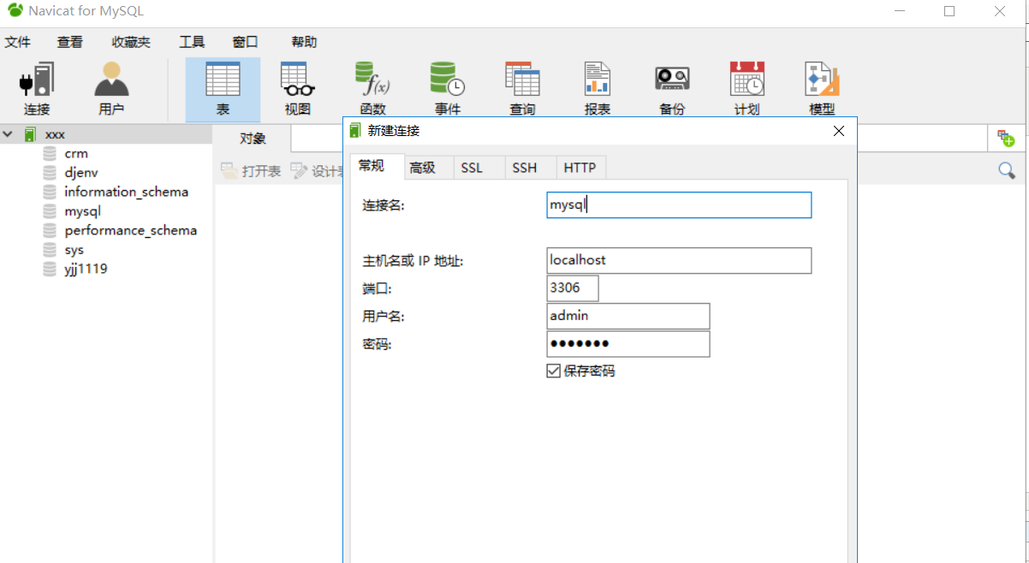
Task: Click the sys database icon
Action: (x=50, y=250)
